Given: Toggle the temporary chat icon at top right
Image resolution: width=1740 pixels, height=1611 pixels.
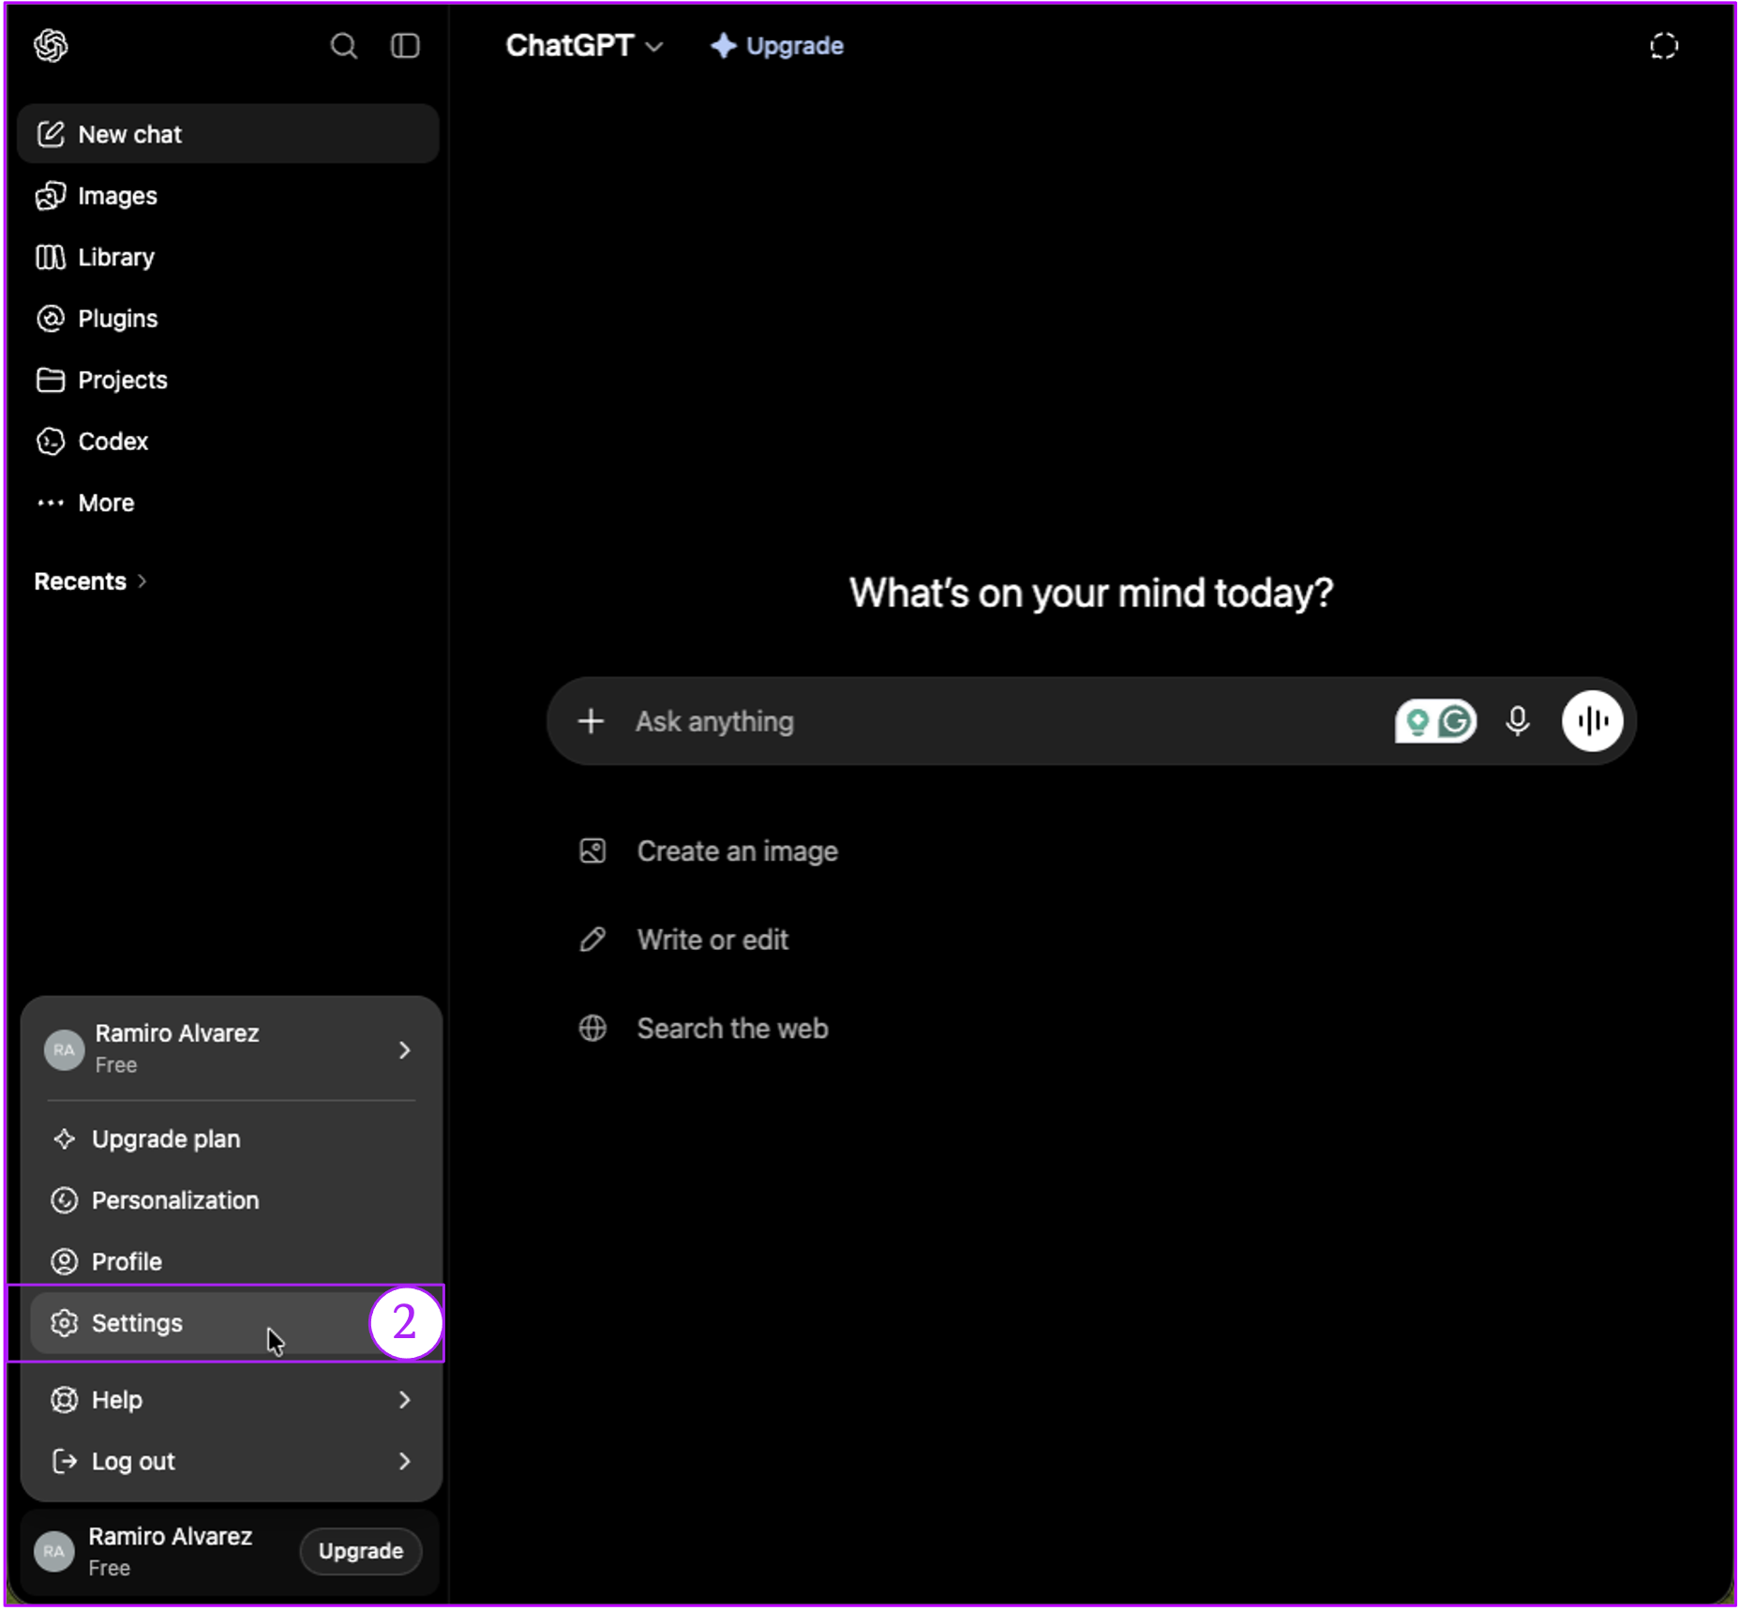Looking at the screenshot, I should [x=1664, y=46].
